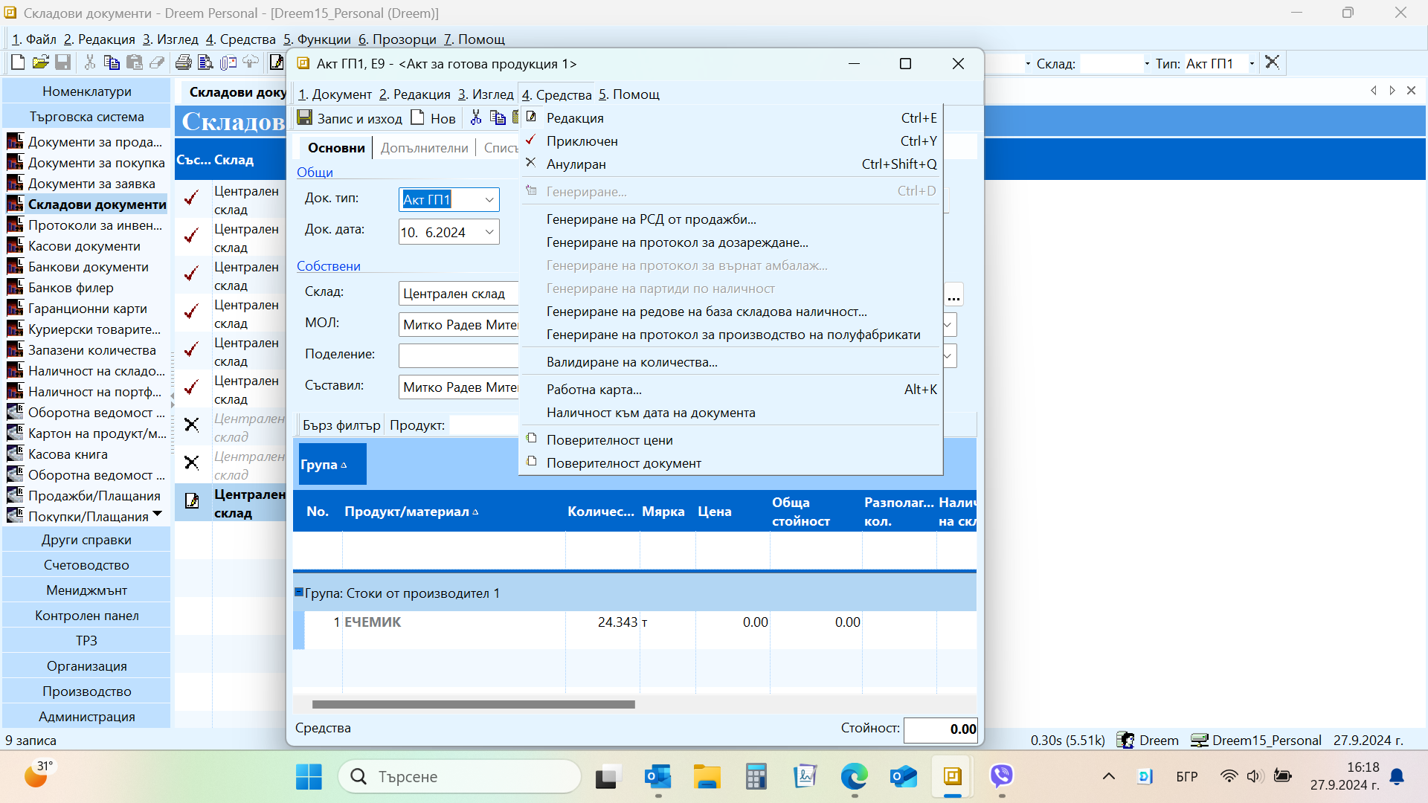Open Банкови документи in the sidebar
This screenshot has height=803, width=1428.
click(x=88, y=266)
